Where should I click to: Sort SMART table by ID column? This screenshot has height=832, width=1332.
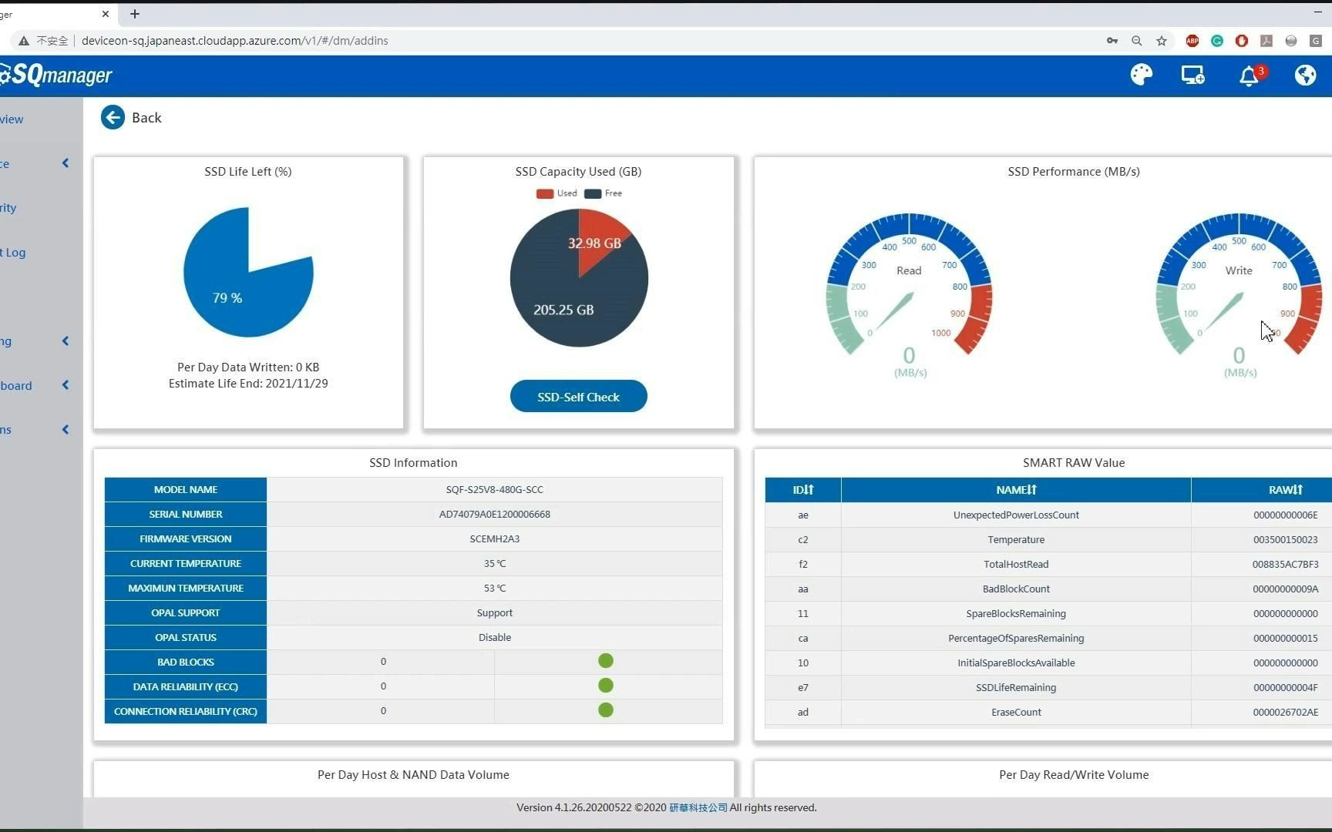[803, 490]
